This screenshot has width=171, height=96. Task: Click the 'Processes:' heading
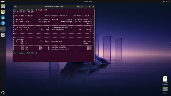pyautogui.click(x=19, y=39)
